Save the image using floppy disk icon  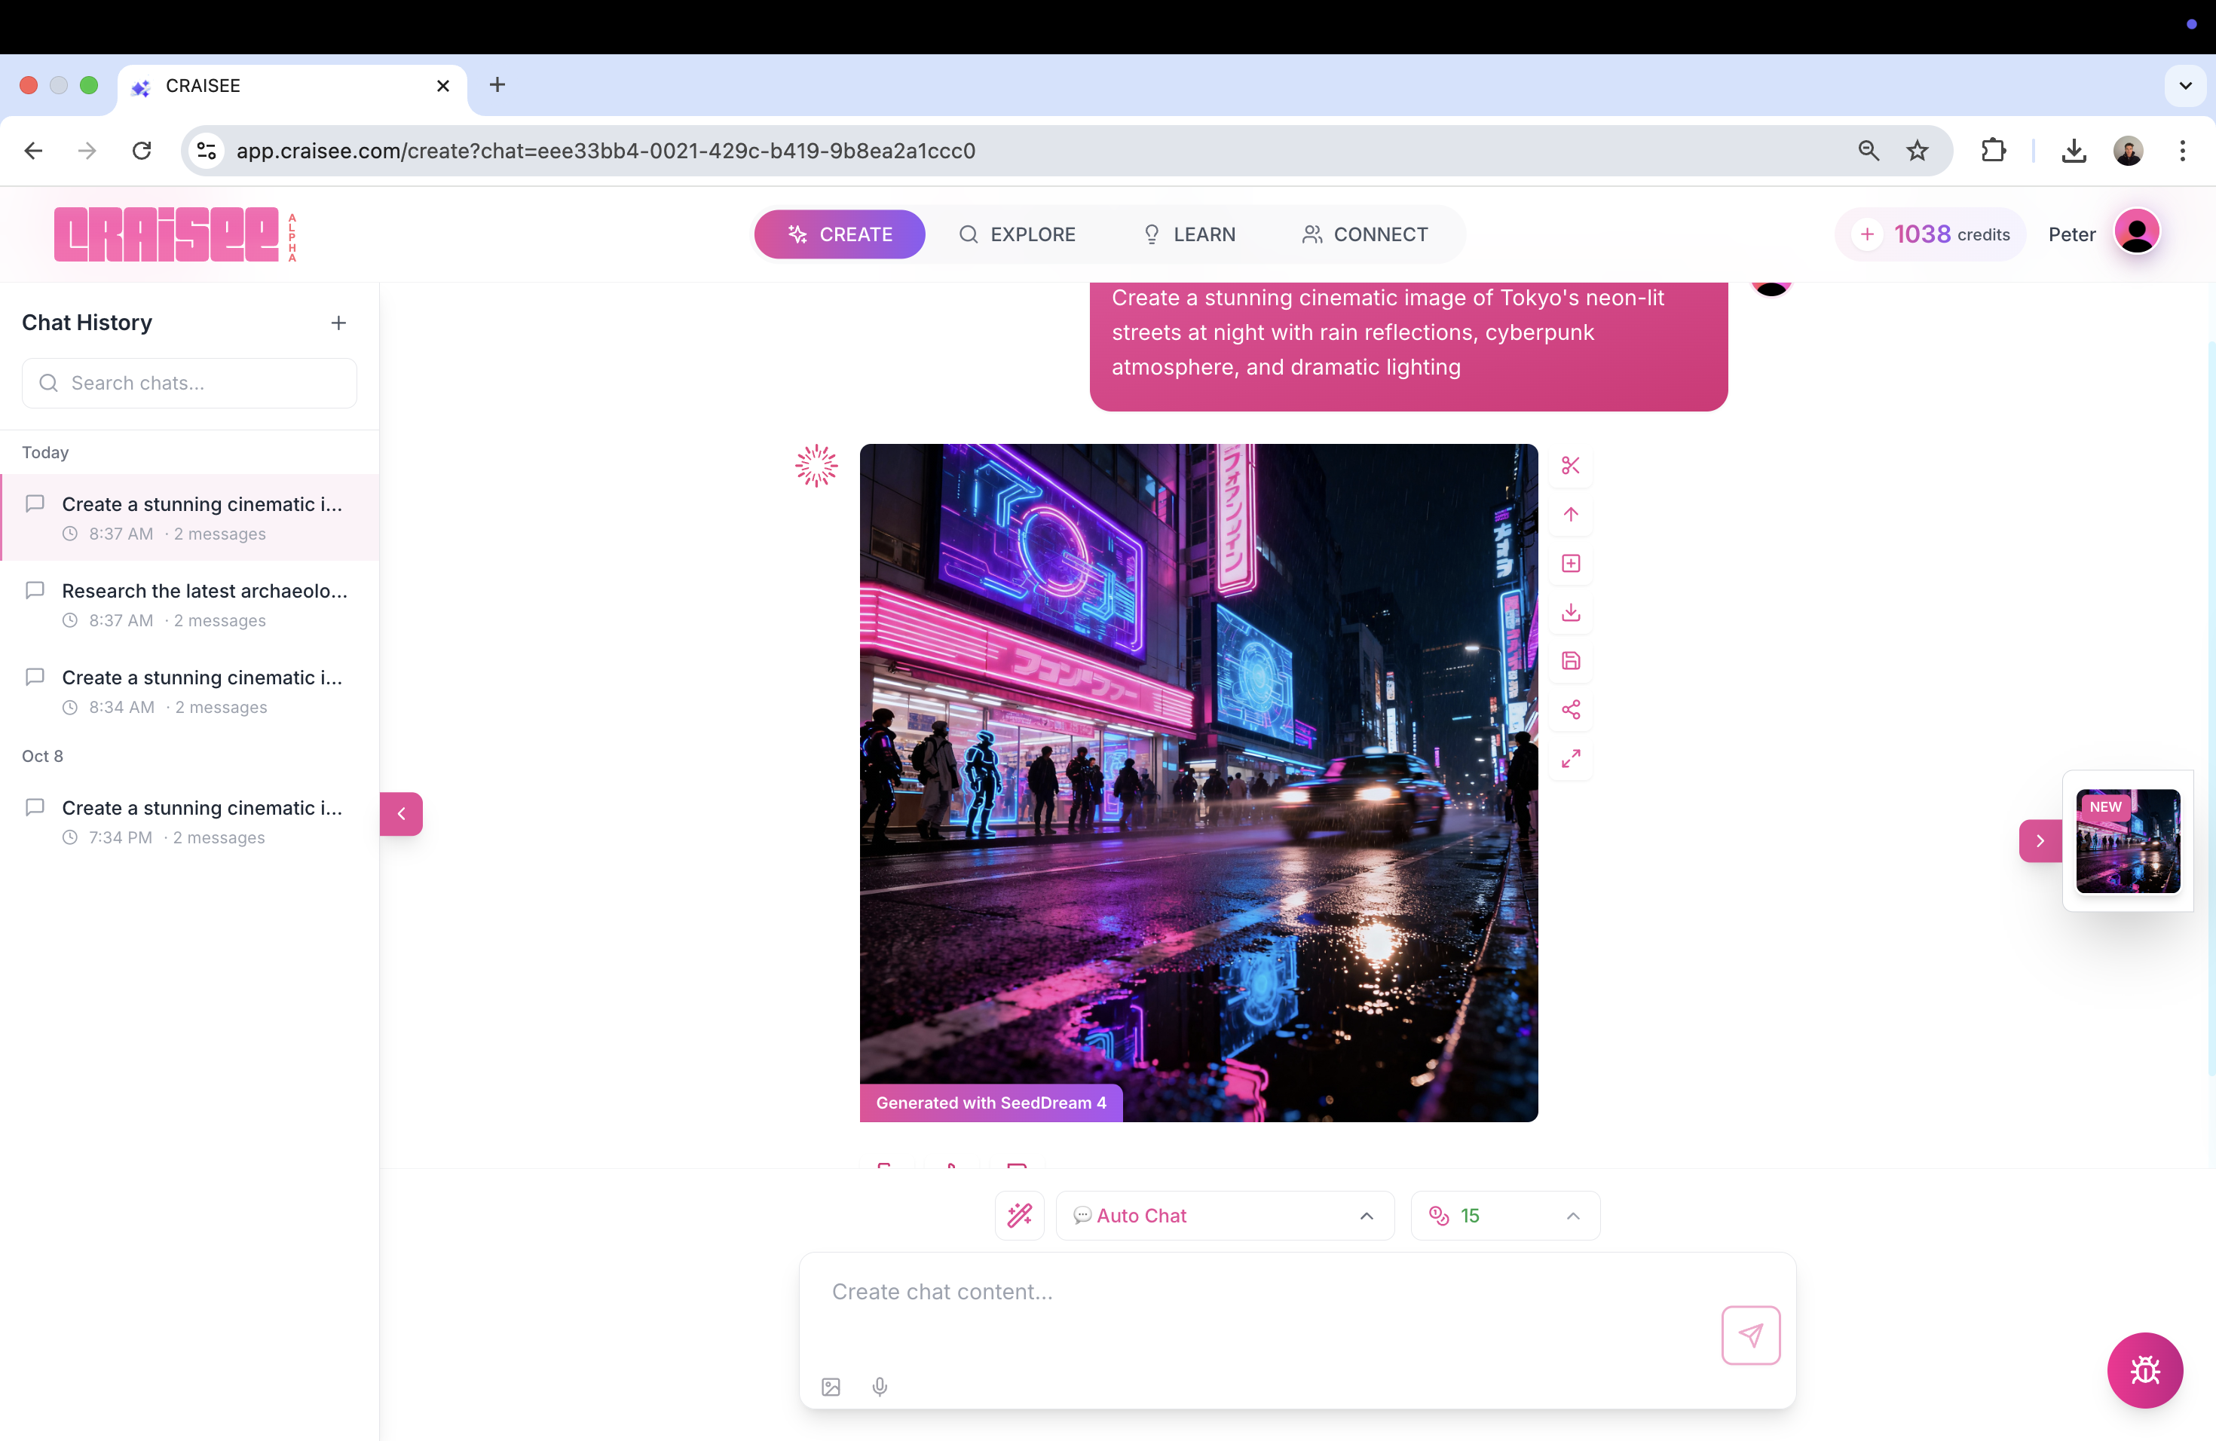click(1571, 661)
